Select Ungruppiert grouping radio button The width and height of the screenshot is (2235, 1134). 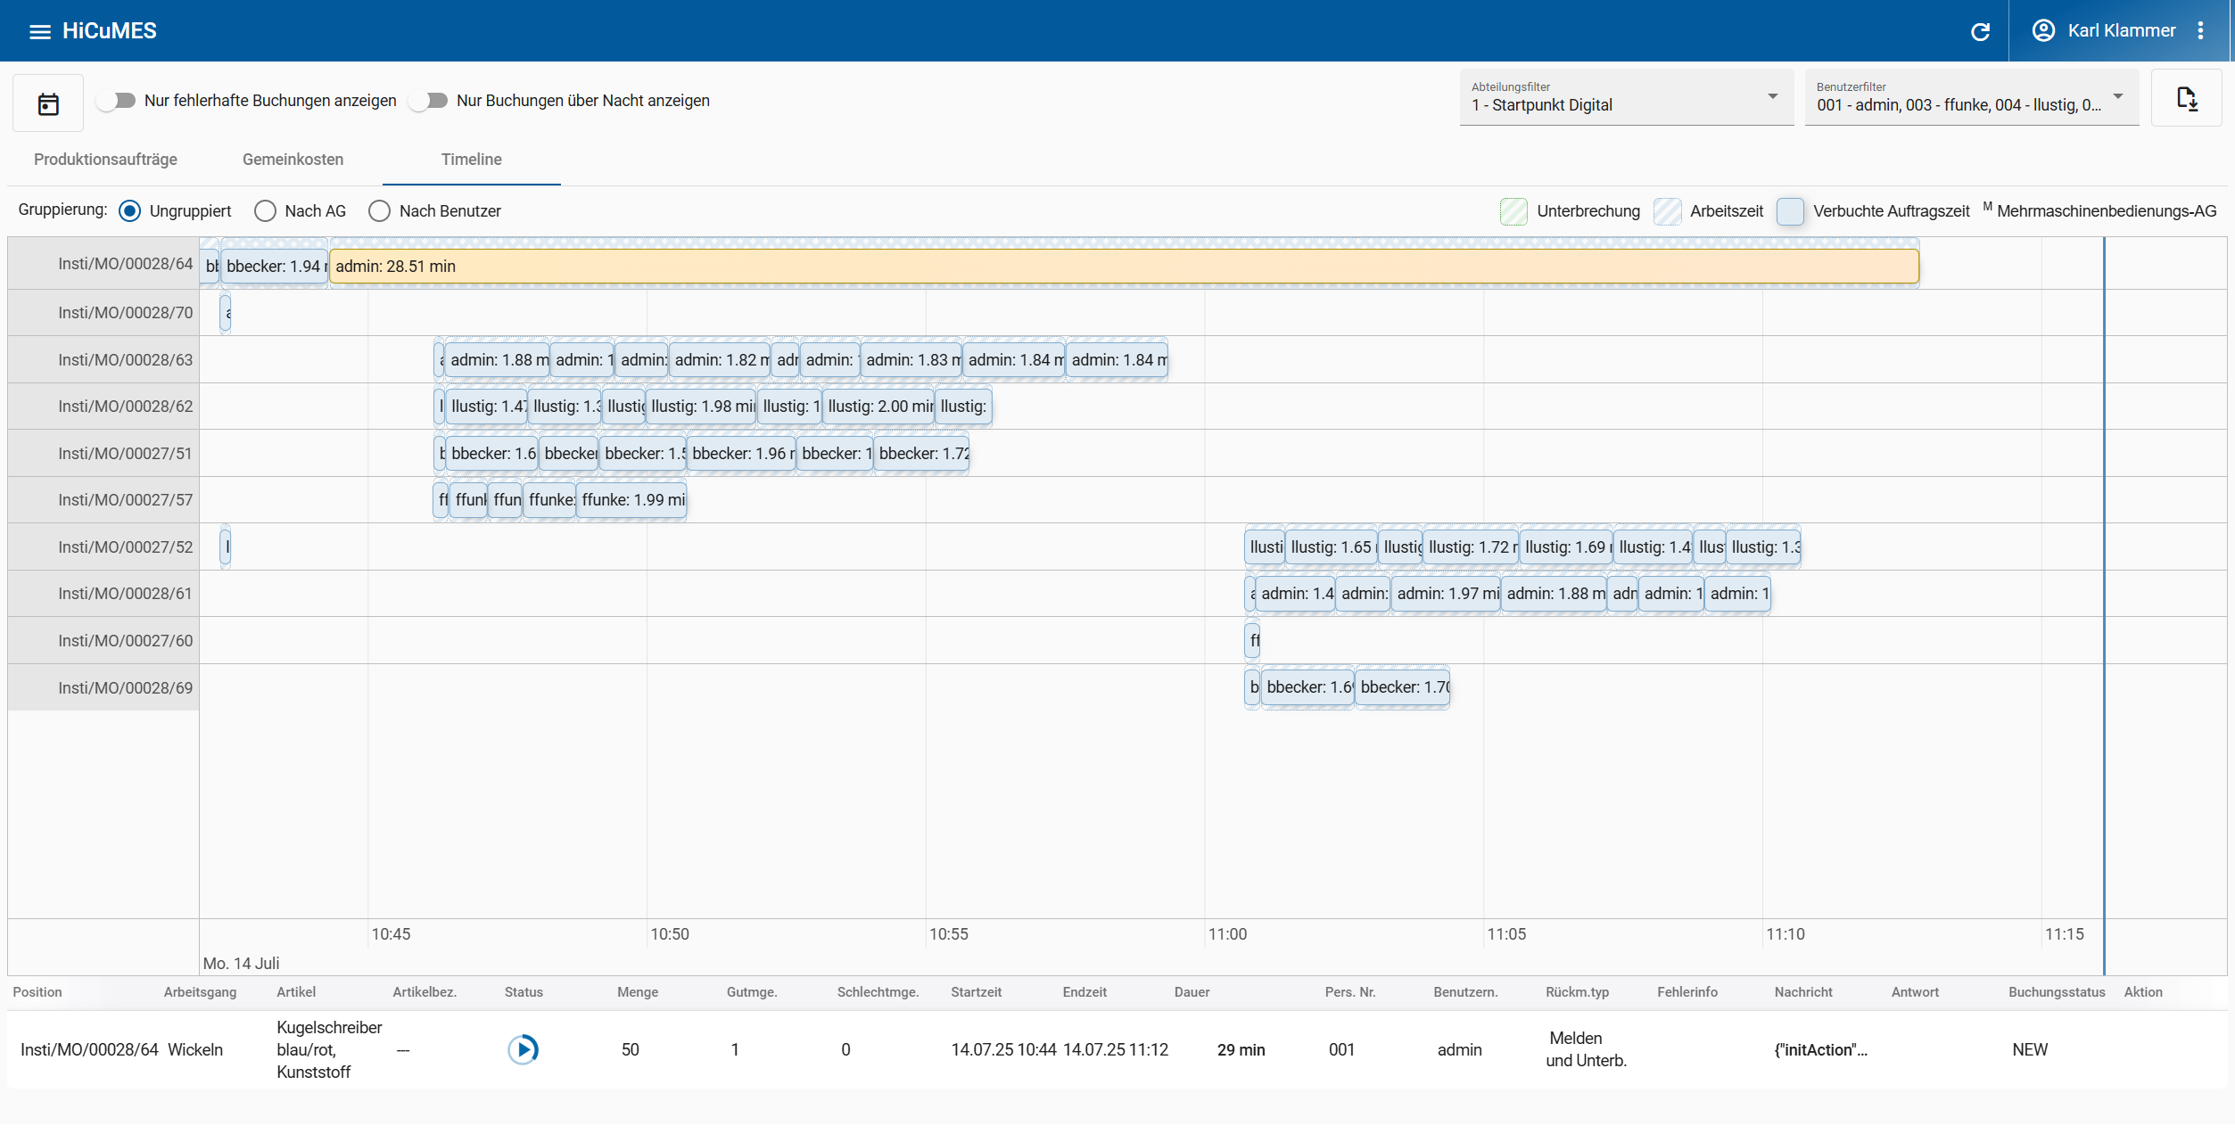(129, 211)
